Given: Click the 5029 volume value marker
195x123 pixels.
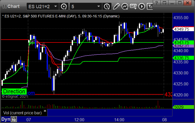Looking at the screenshot, I should pos(183,107).
